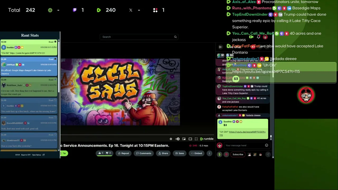Uncheck read on Soothie's $1.00 rant
The height and width of the screenshot is (190, 338).
(x=55, y=100)
